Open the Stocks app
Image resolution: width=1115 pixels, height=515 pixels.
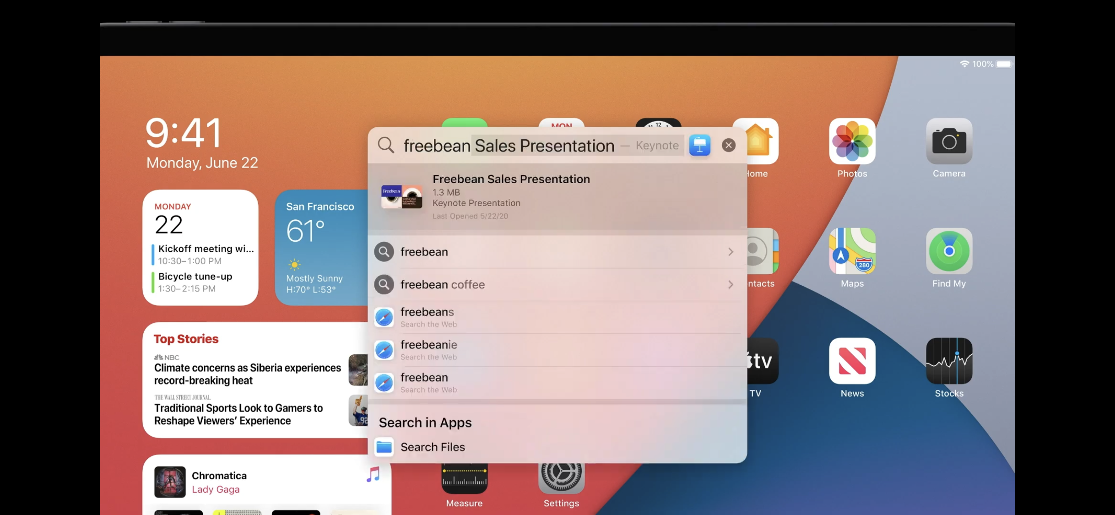pyautogui.click(x=949, y=361)
